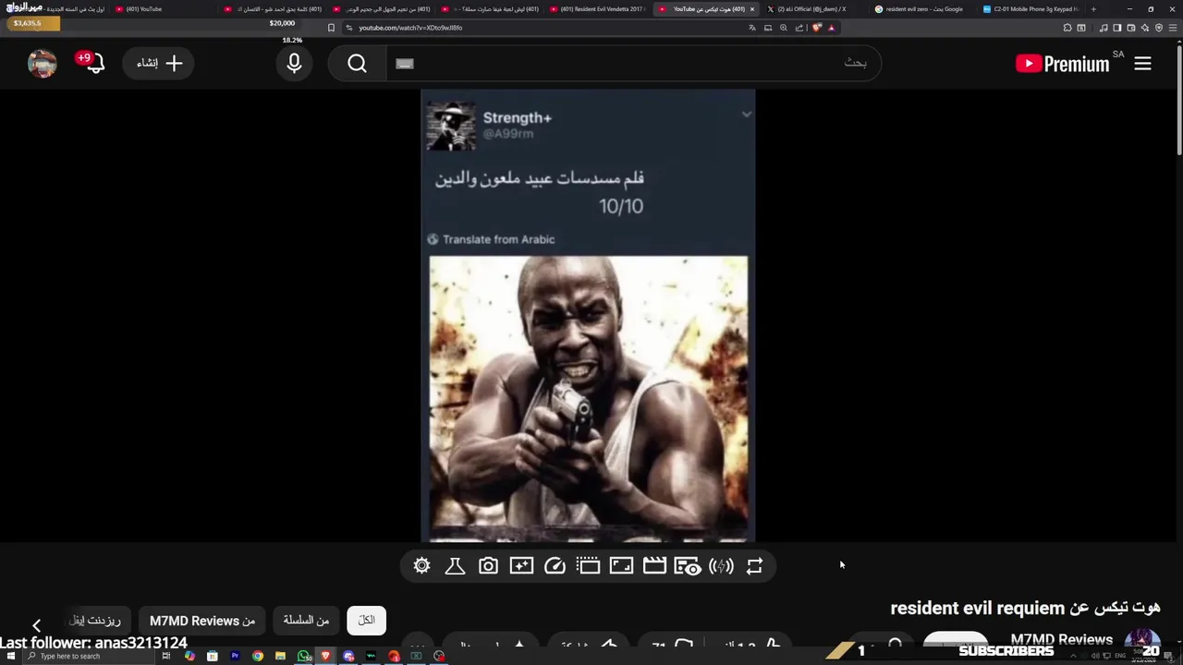The image size is (1183, 665).
Task: Open a new browser tab
Action: tap(1093, 9)
